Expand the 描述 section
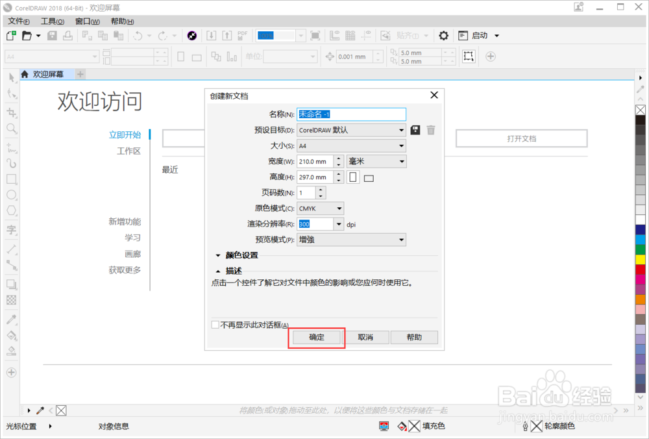The width and height of the screenshot is (649, 439). tap(218, 271)
